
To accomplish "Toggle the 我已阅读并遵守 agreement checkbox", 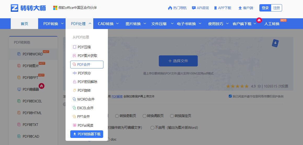I will tap(230, 96).
